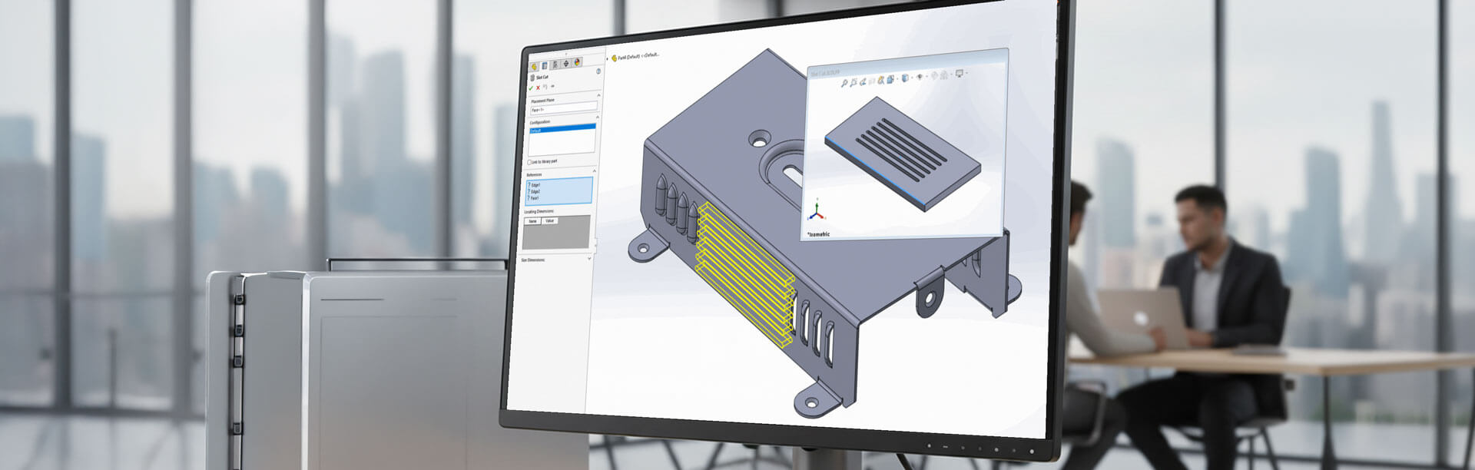Open the ConfigurationManager tab

pyautogui.click(x=555, y=65)
